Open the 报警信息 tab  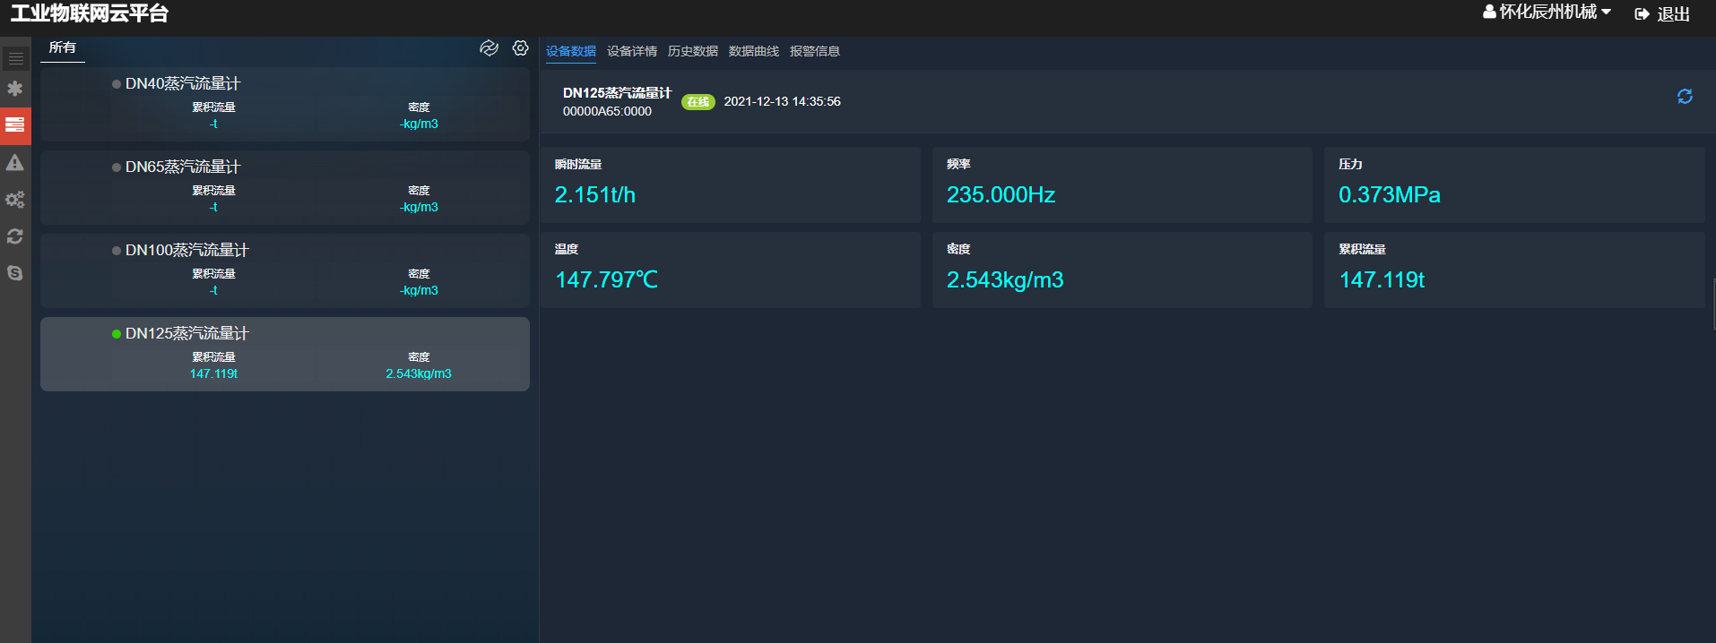(814, 52)
